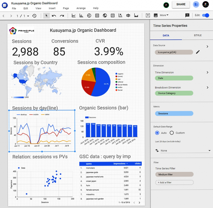Click the undo arrow in toolbar
Screen dimensions: 213x208
(54, 16)
